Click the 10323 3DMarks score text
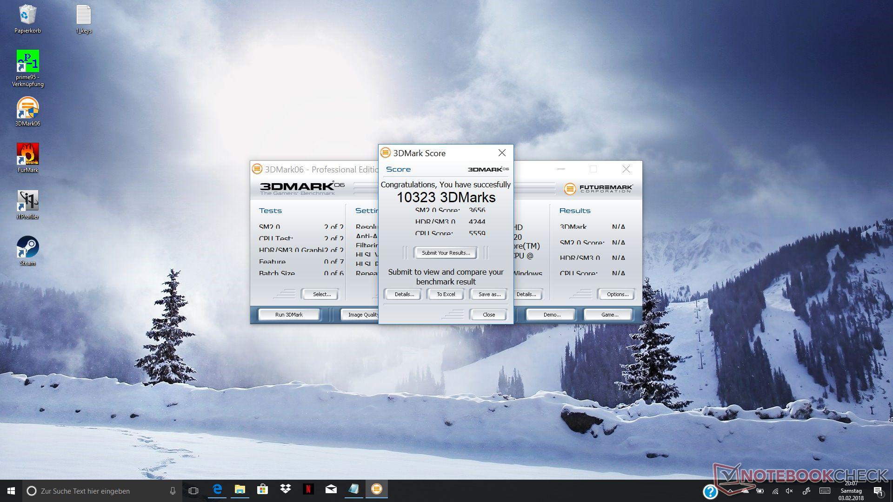The height and width of the screenshot is (502, 893). (446, 198)
